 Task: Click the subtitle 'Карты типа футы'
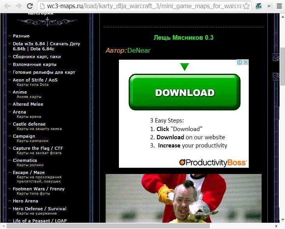(34, 193)
